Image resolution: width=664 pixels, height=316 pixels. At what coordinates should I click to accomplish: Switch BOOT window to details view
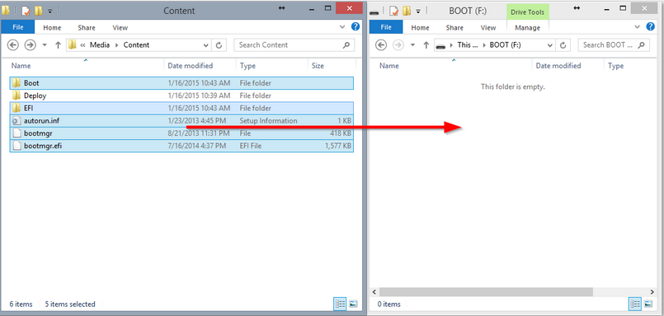pos(635,304)
